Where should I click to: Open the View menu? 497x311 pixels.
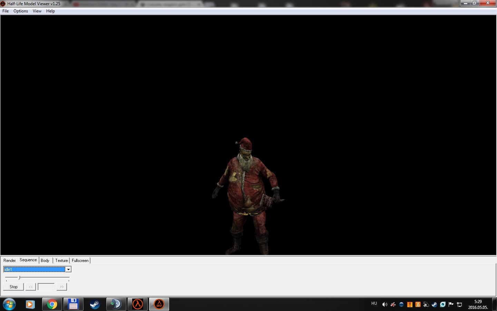coord(37,11)
